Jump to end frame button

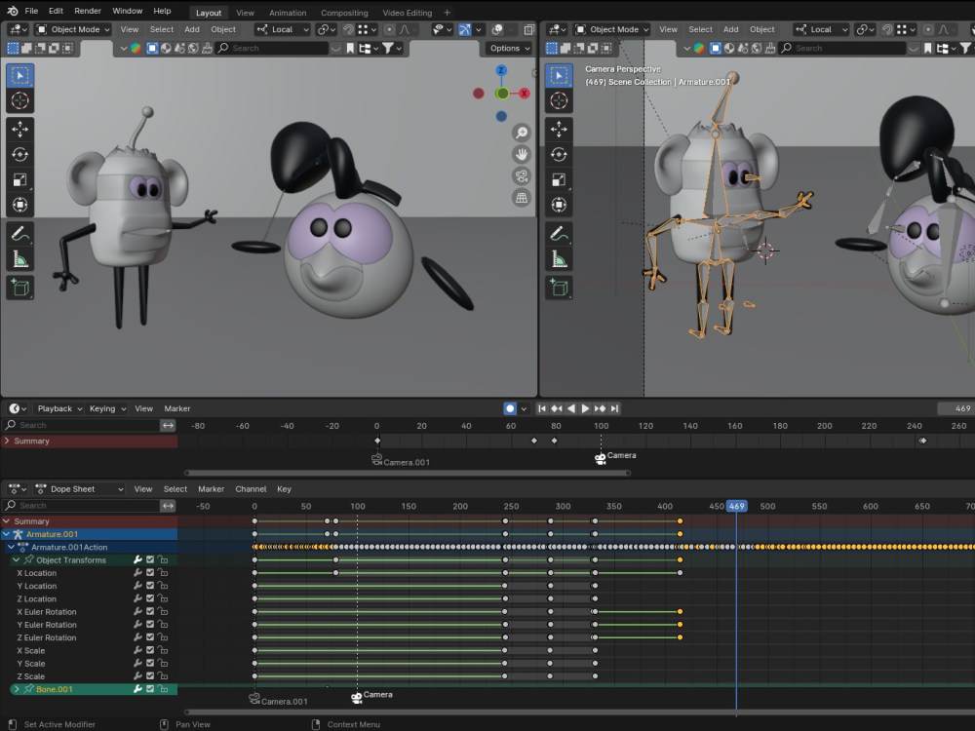coord(614,408)
